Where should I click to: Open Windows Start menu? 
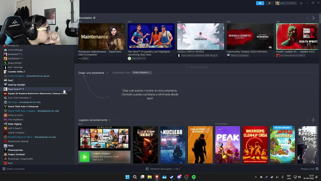(127, 177)
